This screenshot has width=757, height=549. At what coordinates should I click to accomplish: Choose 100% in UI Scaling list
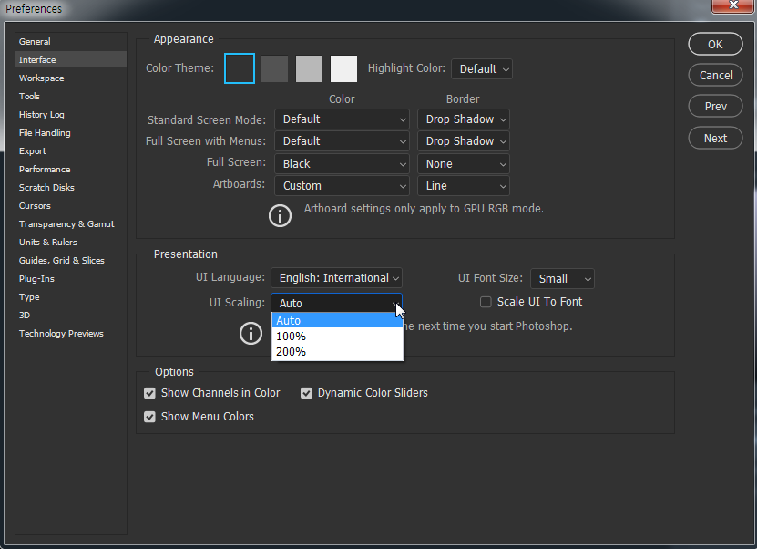pyautogui.click(x=337, y=336)
